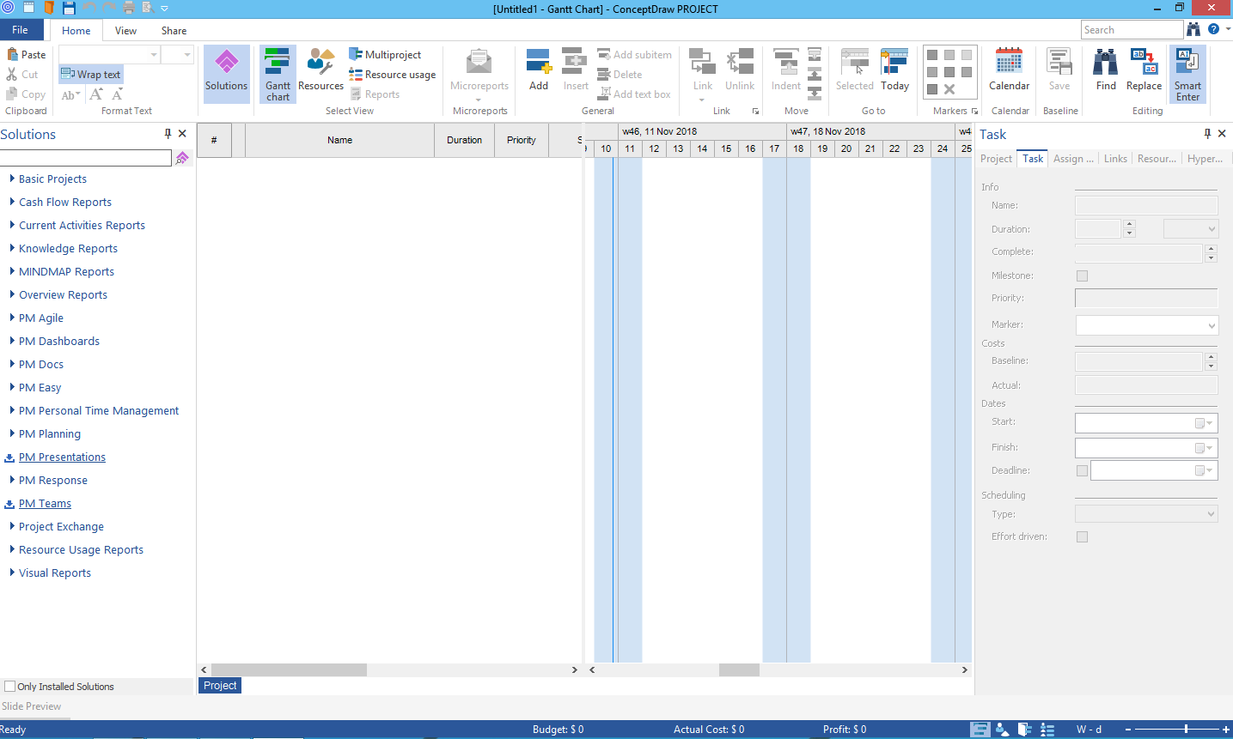Open the Solutions panel button
Viewport: 1233px width, 739px height.
point(226,74)
